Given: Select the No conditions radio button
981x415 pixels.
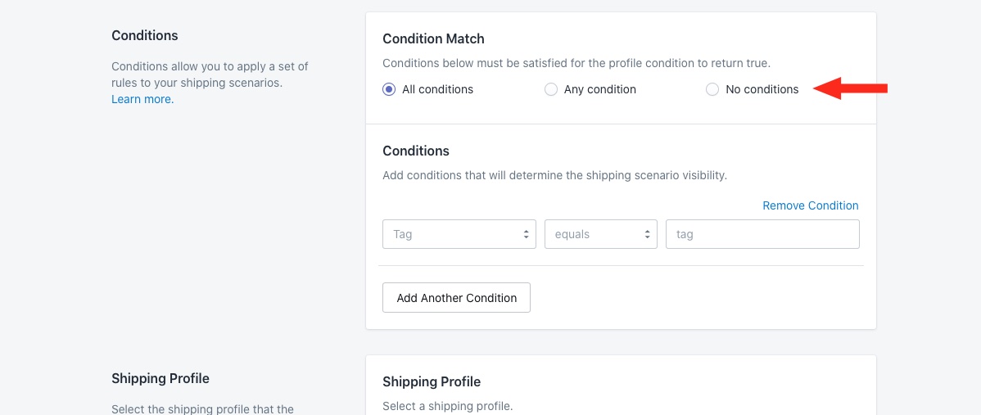Looking at the screenshot, I should click(712, 89).
